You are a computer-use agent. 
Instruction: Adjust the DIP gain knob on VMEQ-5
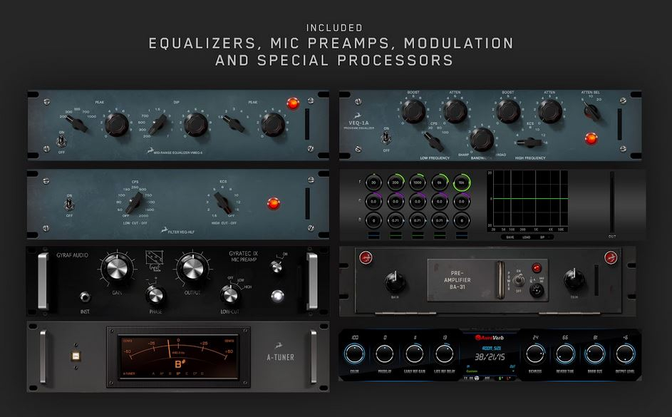pyautogui.click(x=196, y=125)
